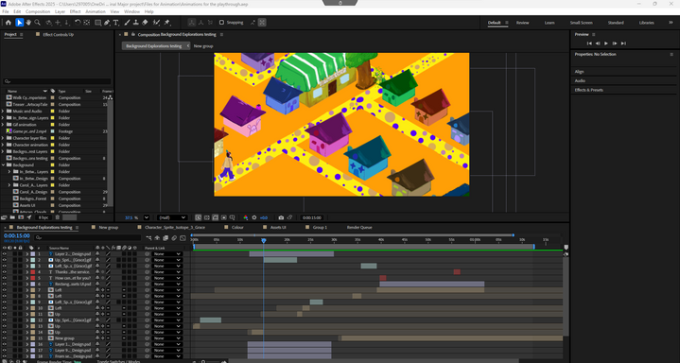Hide layer 1 Layer 2 Design.psd eye icon
680x363 pixels.
coord(5,253)
